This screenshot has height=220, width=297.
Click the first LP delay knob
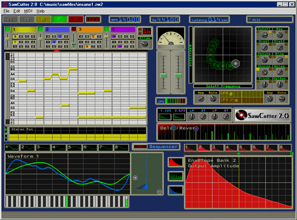192,117
